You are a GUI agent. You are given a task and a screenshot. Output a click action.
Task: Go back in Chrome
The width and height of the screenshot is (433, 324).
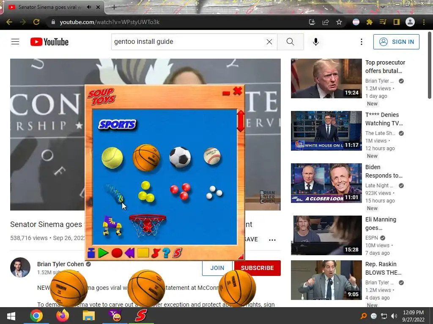click(9, 22)
